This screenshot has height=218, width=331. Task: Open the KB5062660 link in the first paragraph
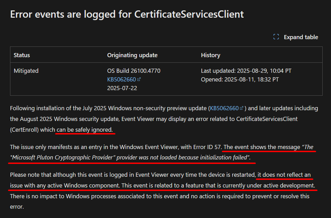point(224,108)
